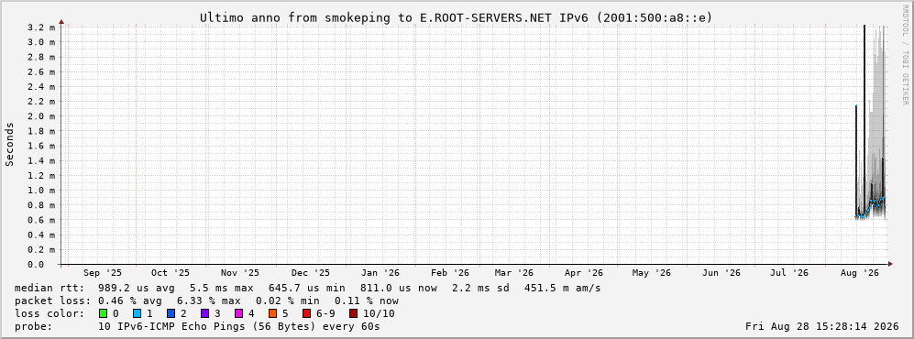Click the Apr '26 x-axis label

[x=583, y=273]
